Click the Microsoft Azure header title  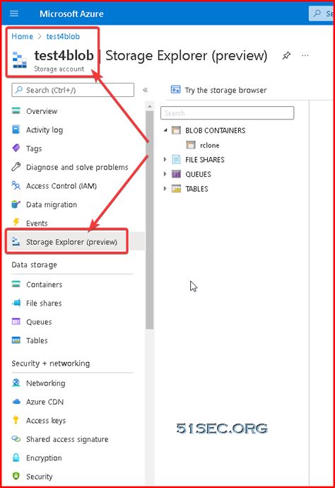tap(71, 13)
